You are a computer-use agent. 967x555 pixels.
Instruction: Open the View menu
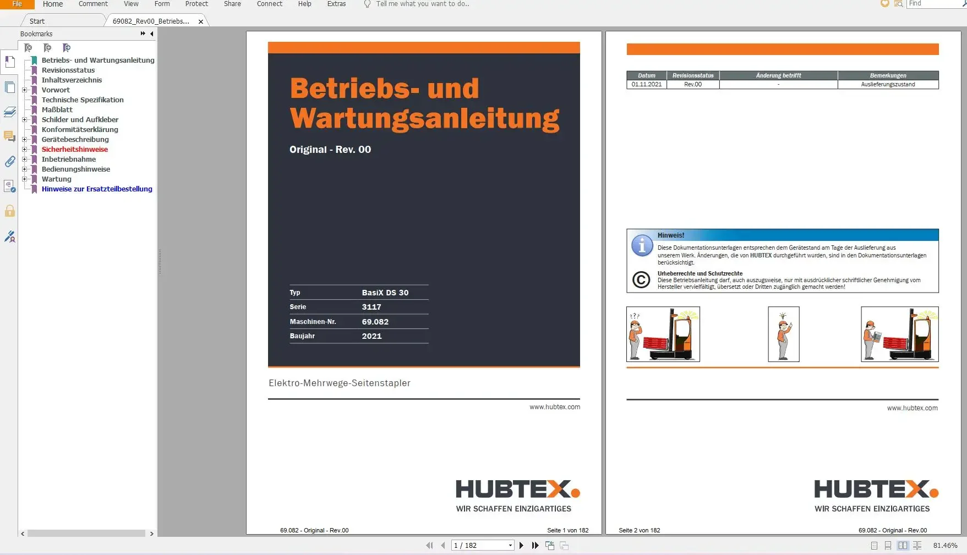coord(130,4)
